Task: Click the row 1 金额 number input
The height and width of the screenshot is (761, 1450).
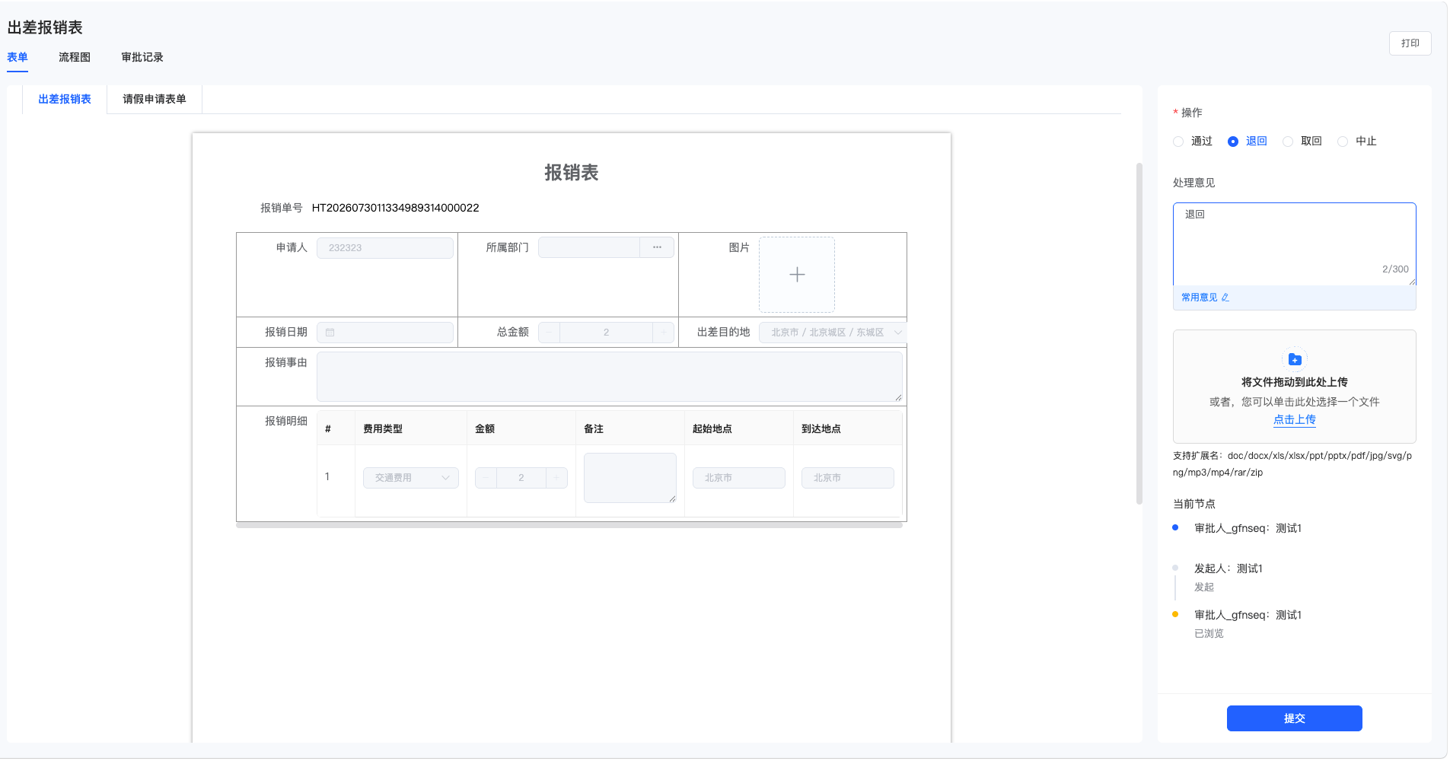Action: pos(521,478)
